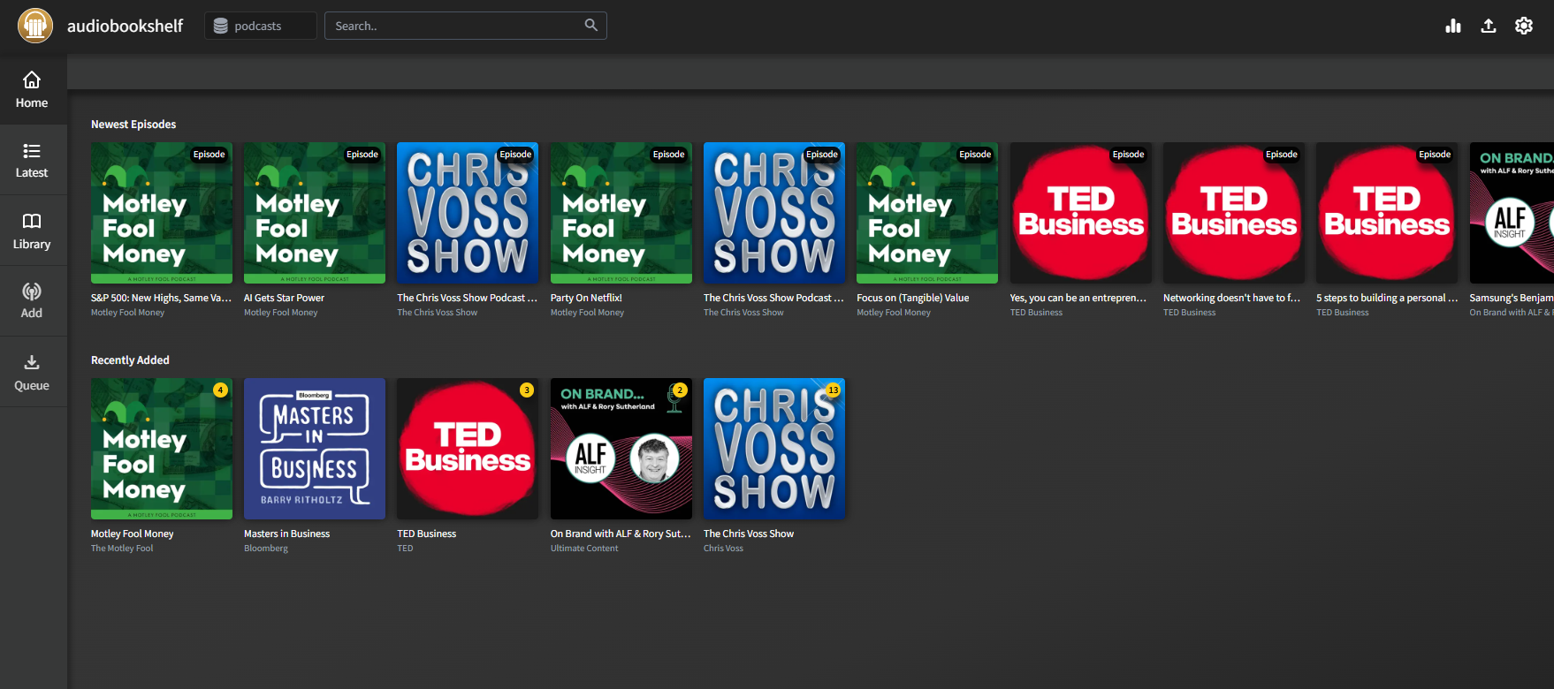Click the audiobookshelf logo icon
Image resolution: width=1554 pixels, height=689 pixels.
pyautogui.click(x=35, y=26)
